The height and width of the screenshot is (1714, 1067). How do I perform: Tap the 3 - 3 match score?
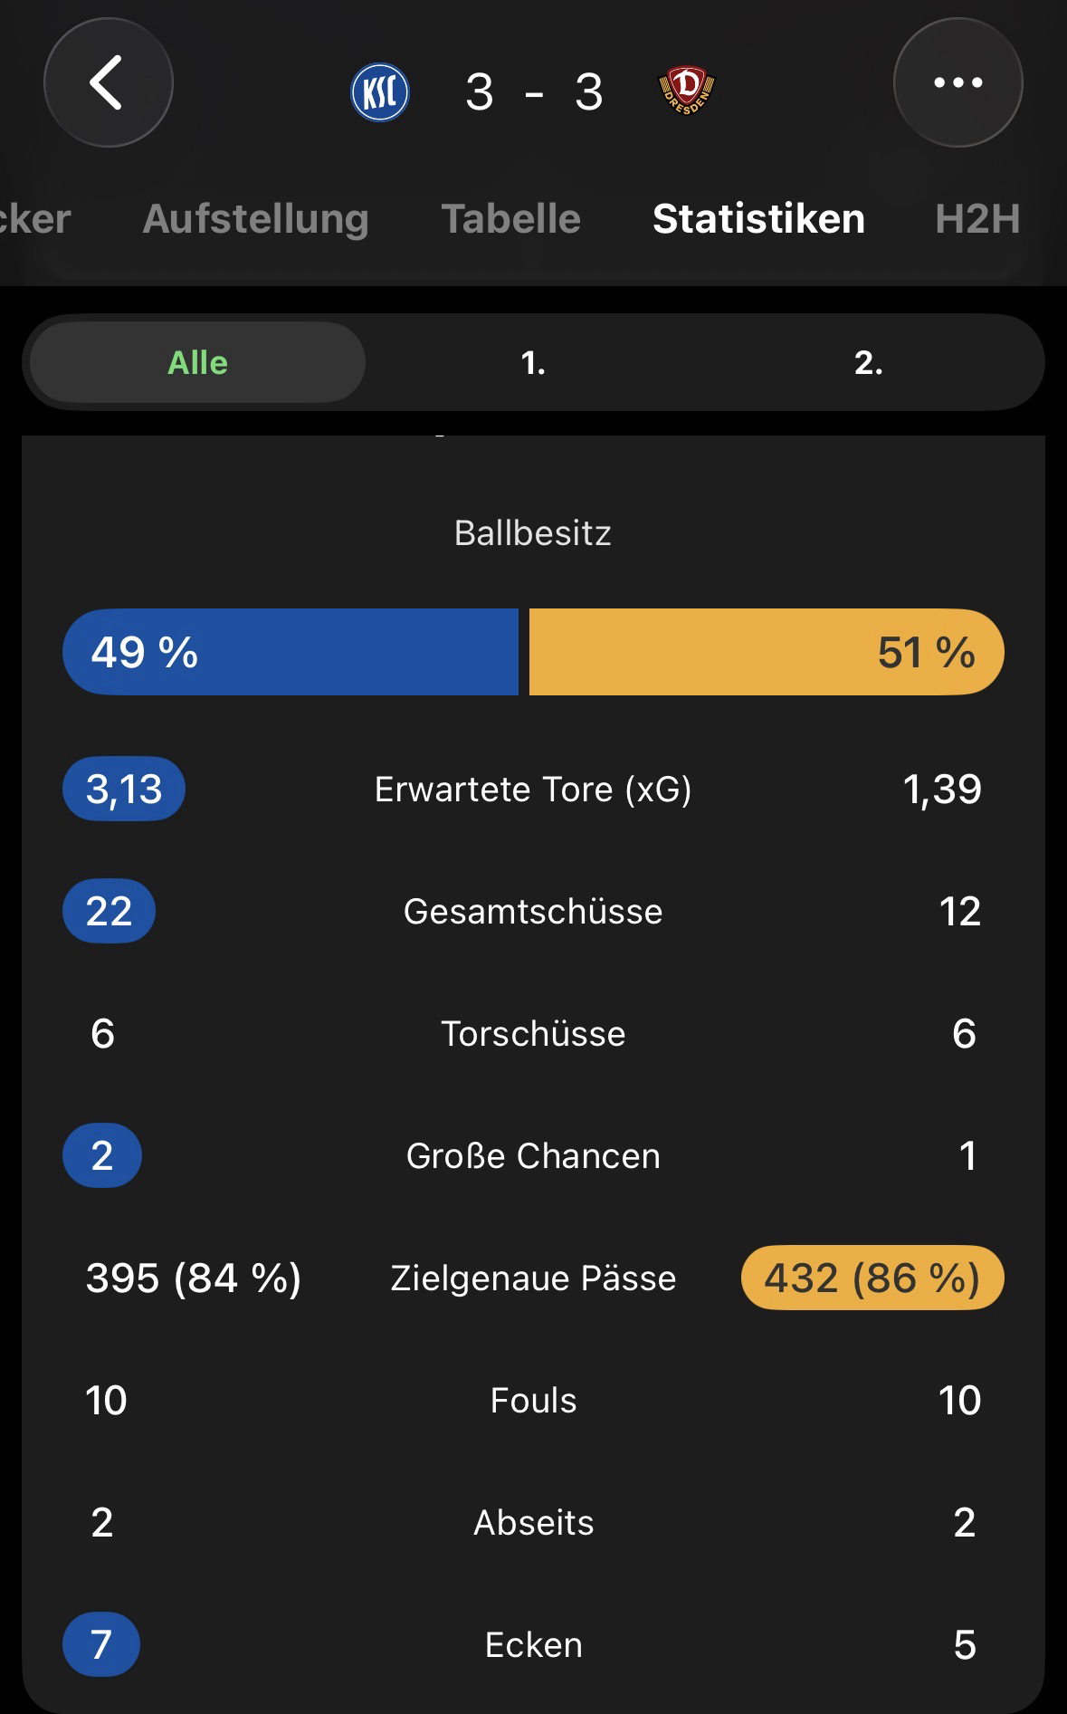coord(534,92)
